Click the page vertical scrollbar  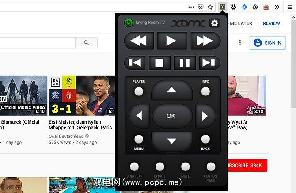click(x=294, y=64)
